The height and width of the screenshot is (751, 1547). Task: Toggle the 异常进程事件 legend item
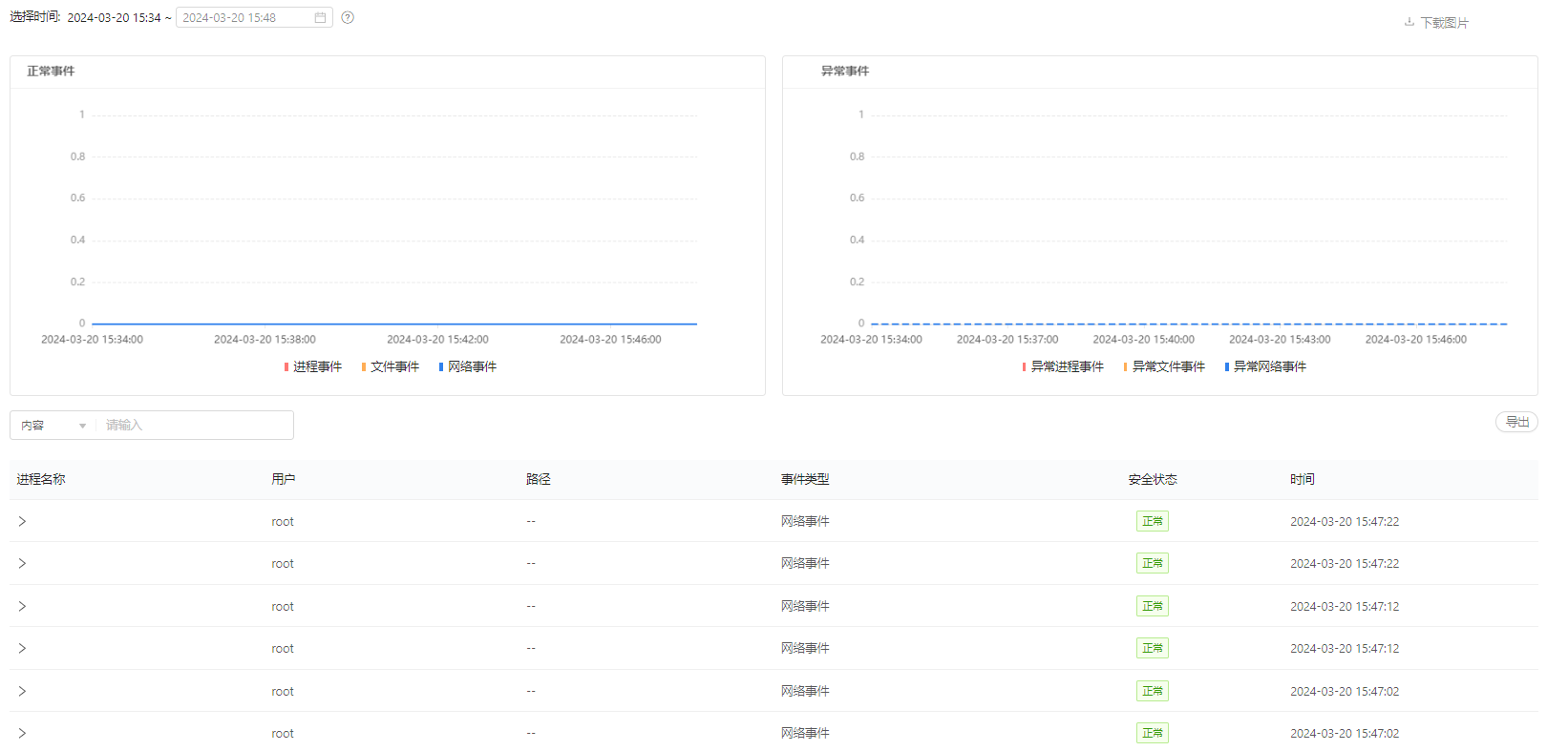(1062, 366)
